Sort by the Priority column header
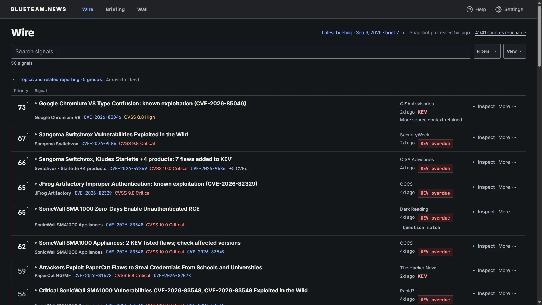The image size is (542, 305). click(x=21, y=91)
